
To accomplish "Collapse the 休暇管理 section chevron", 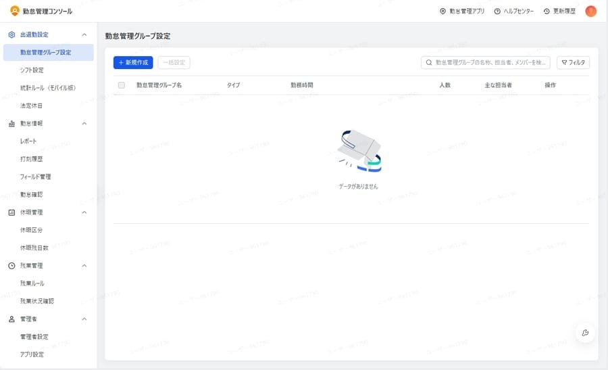I will click(84, 212).
